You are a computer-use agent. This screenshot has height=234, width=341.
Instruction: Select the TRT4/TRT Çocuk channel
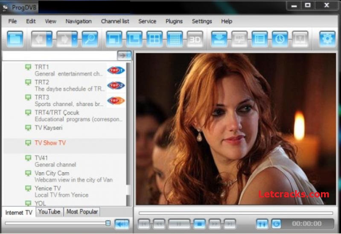[x=64, y=116]
